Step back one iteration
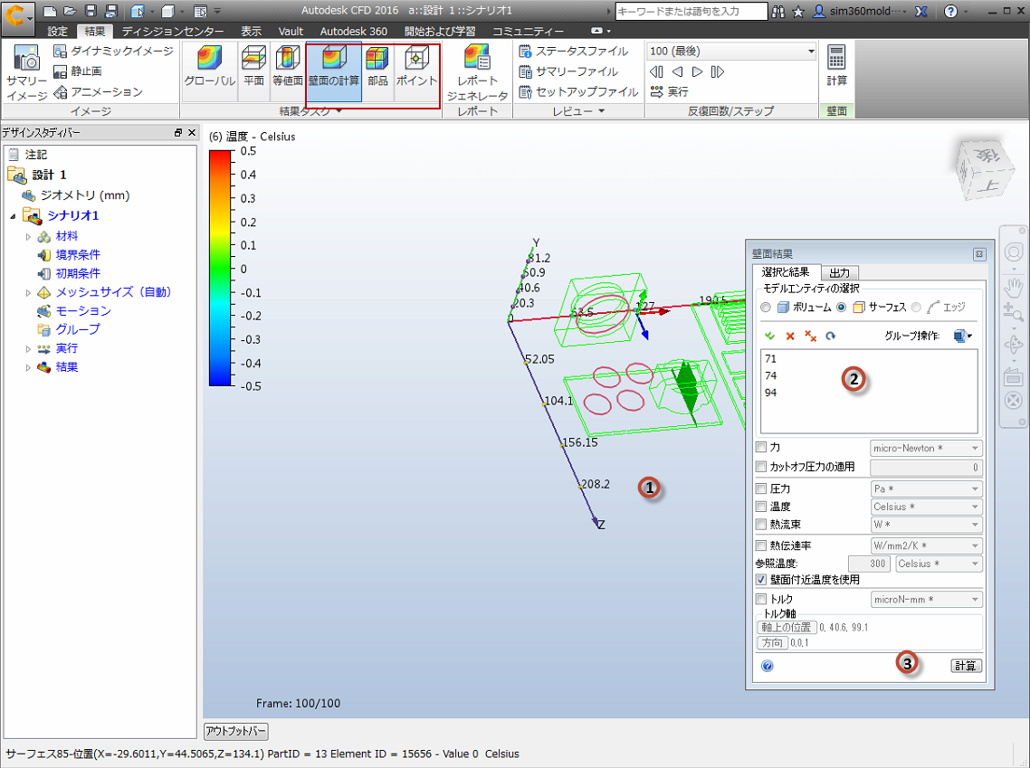This screenshot has width=1030, height=768. click(677, 71)
